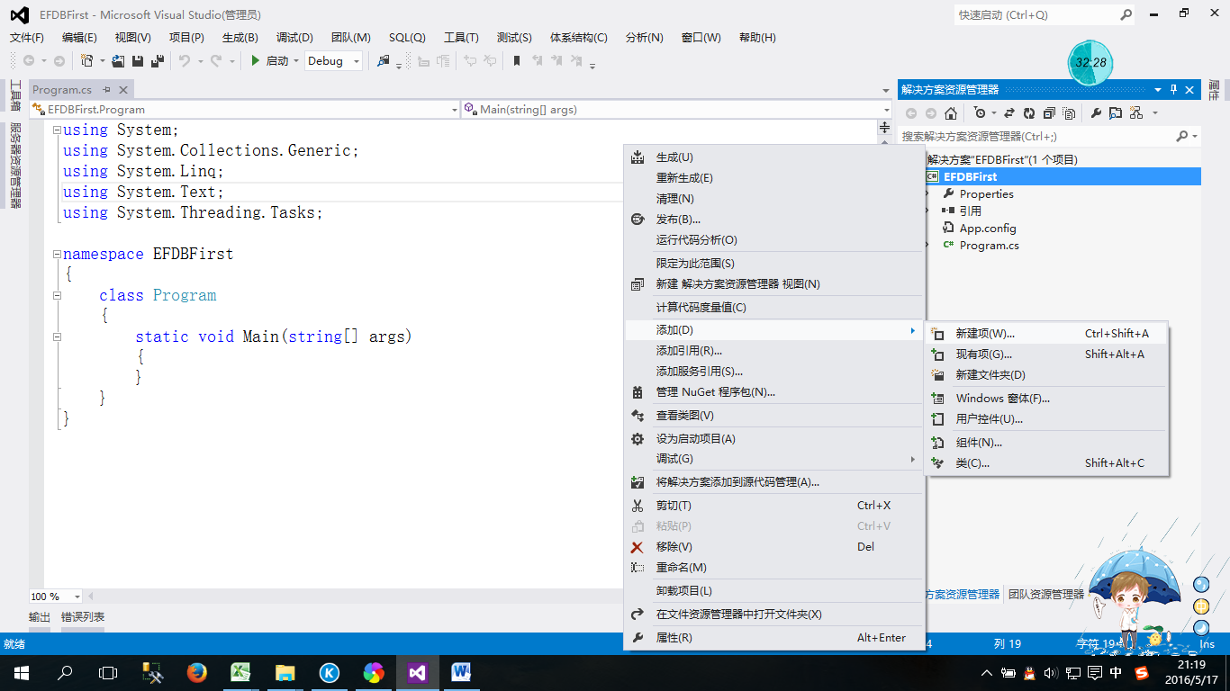Select 重新生成(E) from context menu

tap(774, 177)
